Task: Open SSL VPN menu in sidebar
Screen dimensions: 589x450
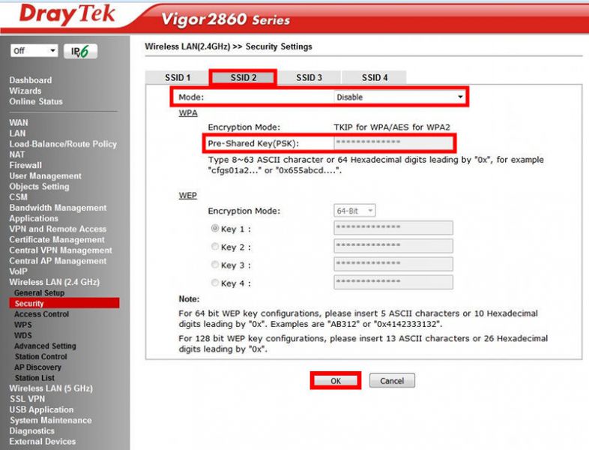Action: (27, 399)
